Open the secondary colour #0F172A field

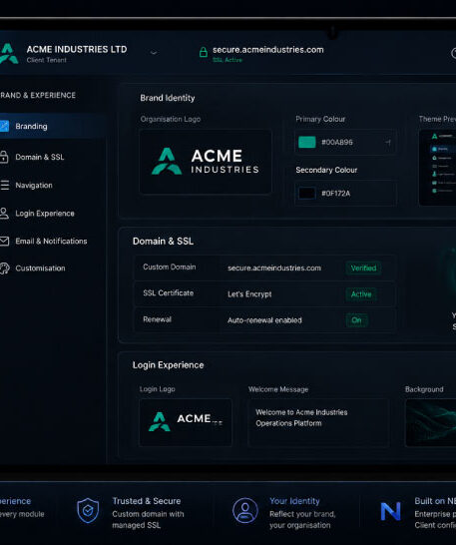(345, 194)
